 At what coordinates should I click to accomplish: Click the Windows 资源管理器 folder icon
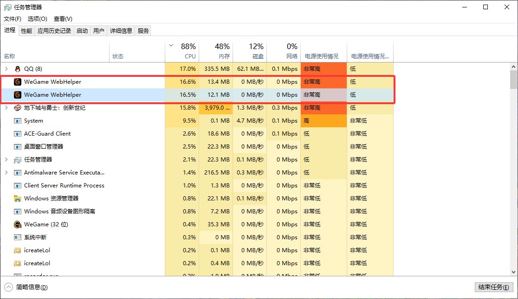[18, 199]
